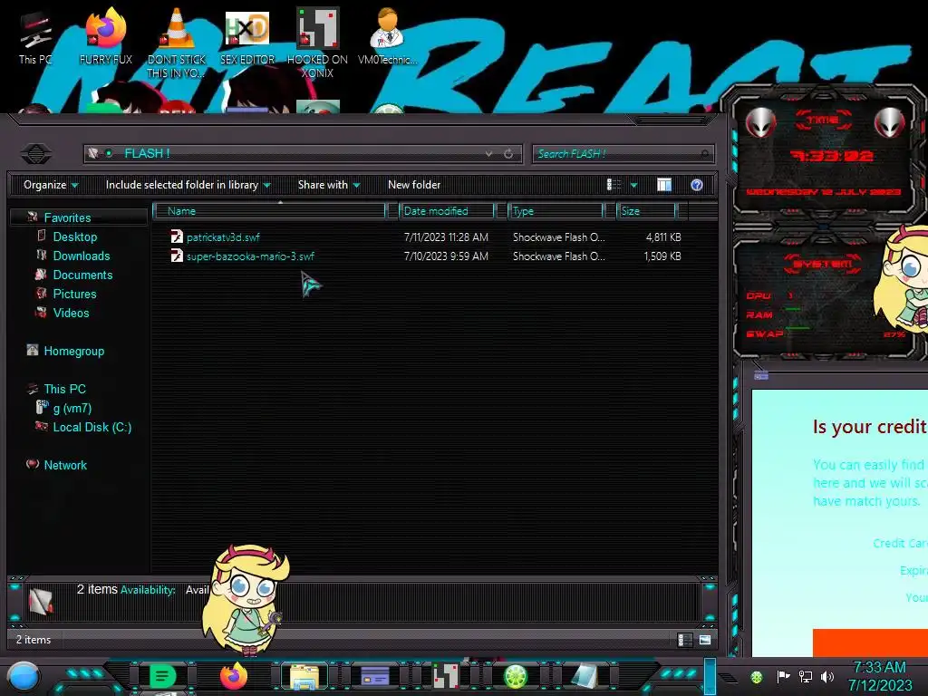This screenshot has width=928, height=696.
Task: Select Network in navigation pane
Action: click(65, 465)
